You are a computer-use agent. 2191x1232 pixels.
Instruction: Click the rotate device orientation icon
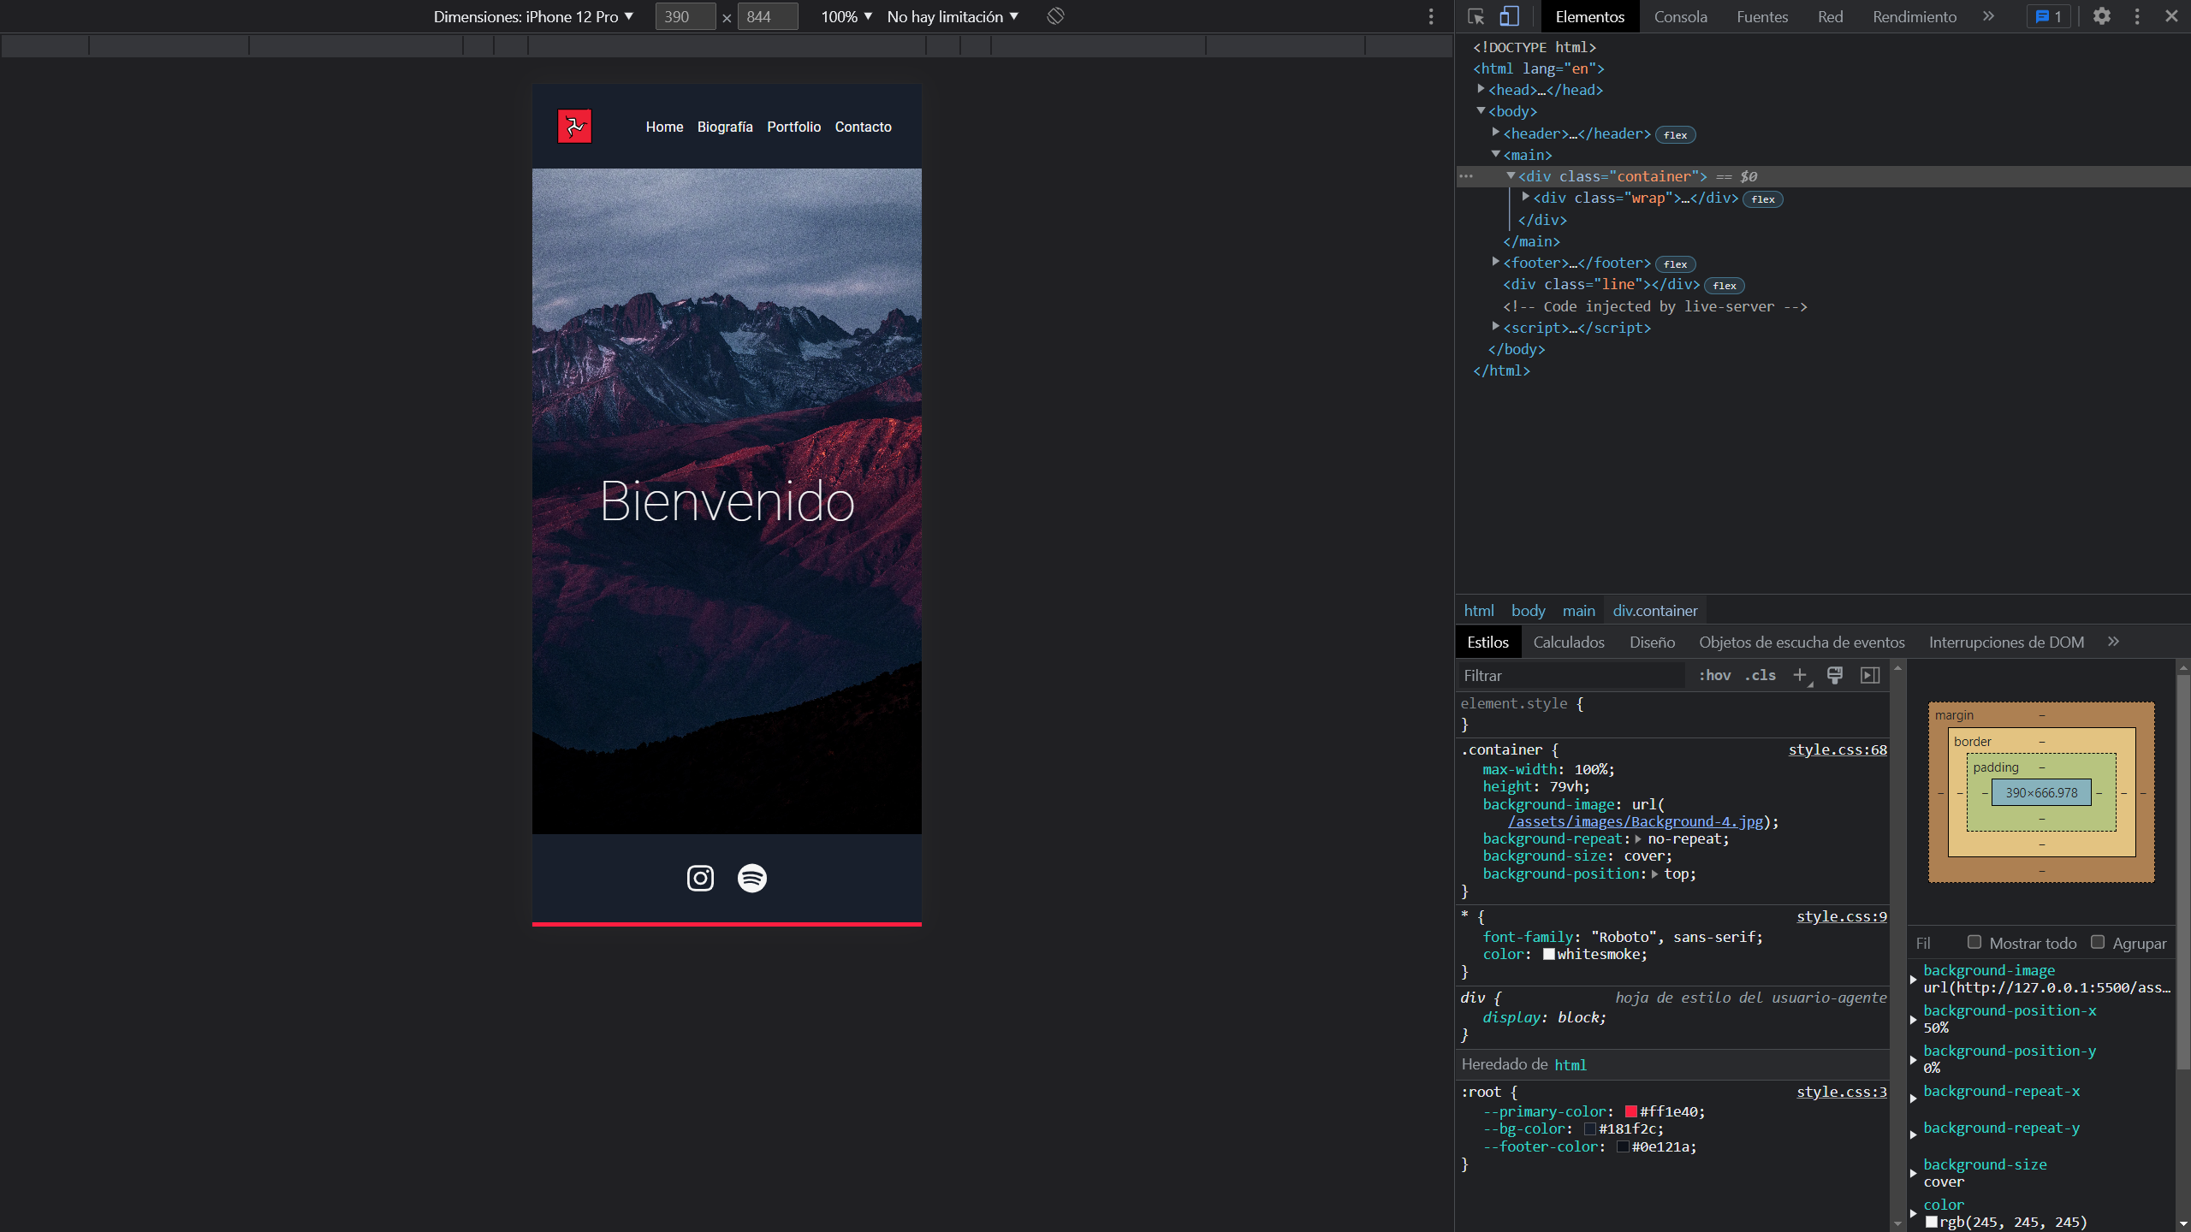tap(1055, 16)
